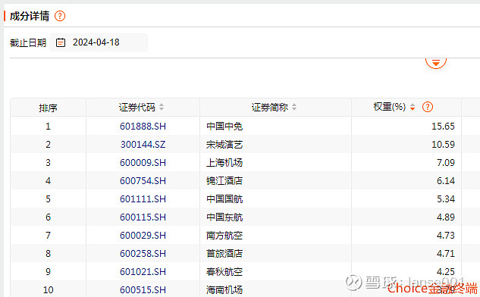Click weight value 4.71
480x297 pixels.
point(446,254)
